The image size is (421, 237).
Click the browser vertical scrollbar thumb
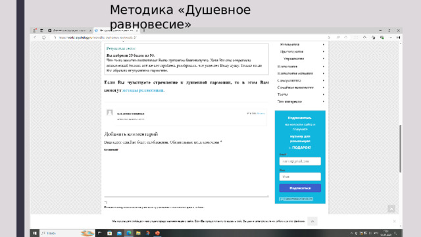[401, 149]
